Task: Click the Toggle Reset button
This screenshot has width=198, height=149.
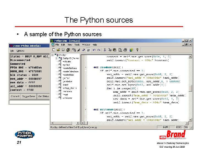Action: [29, 96]
